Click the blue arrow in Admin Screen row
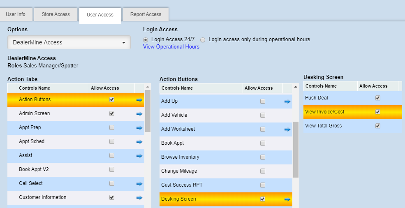 click(x=139, y=114)
